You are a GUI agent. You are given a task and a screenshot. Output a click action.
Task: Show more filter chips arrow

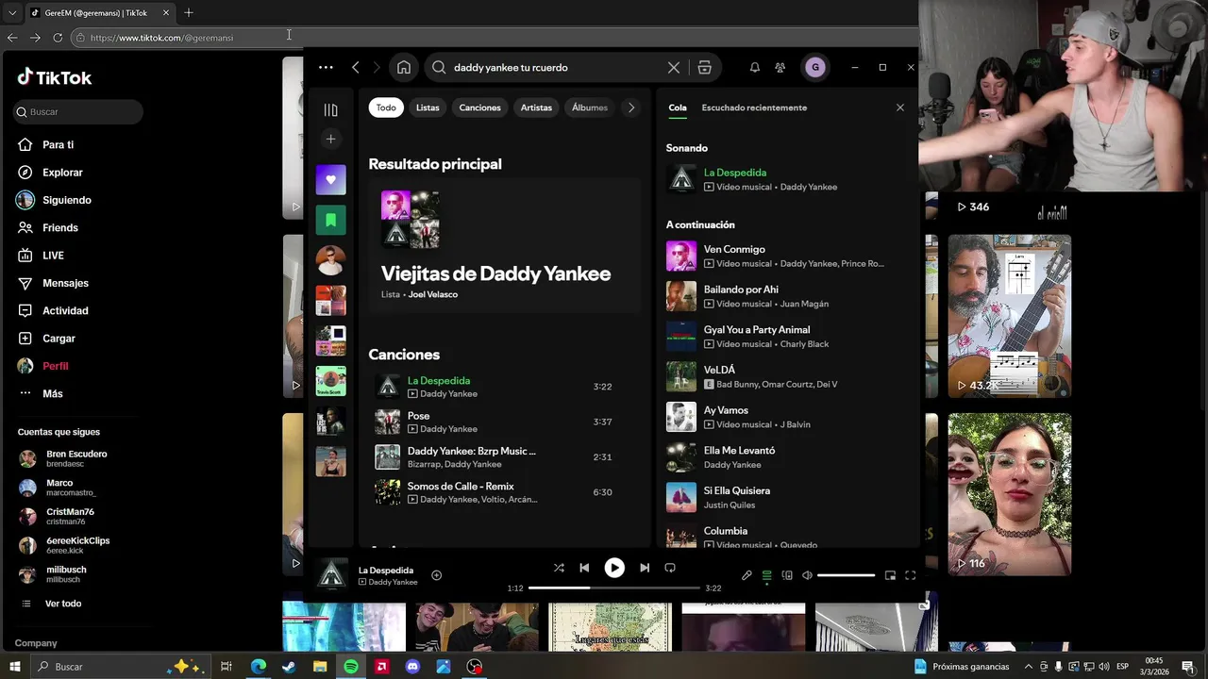(631, 108)
